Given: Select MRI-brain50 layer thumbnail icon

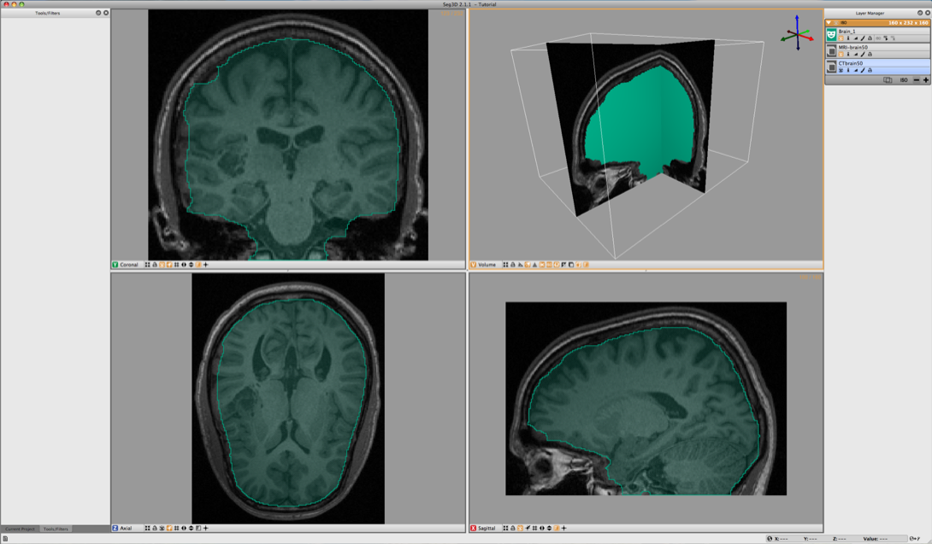Looking at the screenshot, I should pyautogui.click(x=832, y=51).
